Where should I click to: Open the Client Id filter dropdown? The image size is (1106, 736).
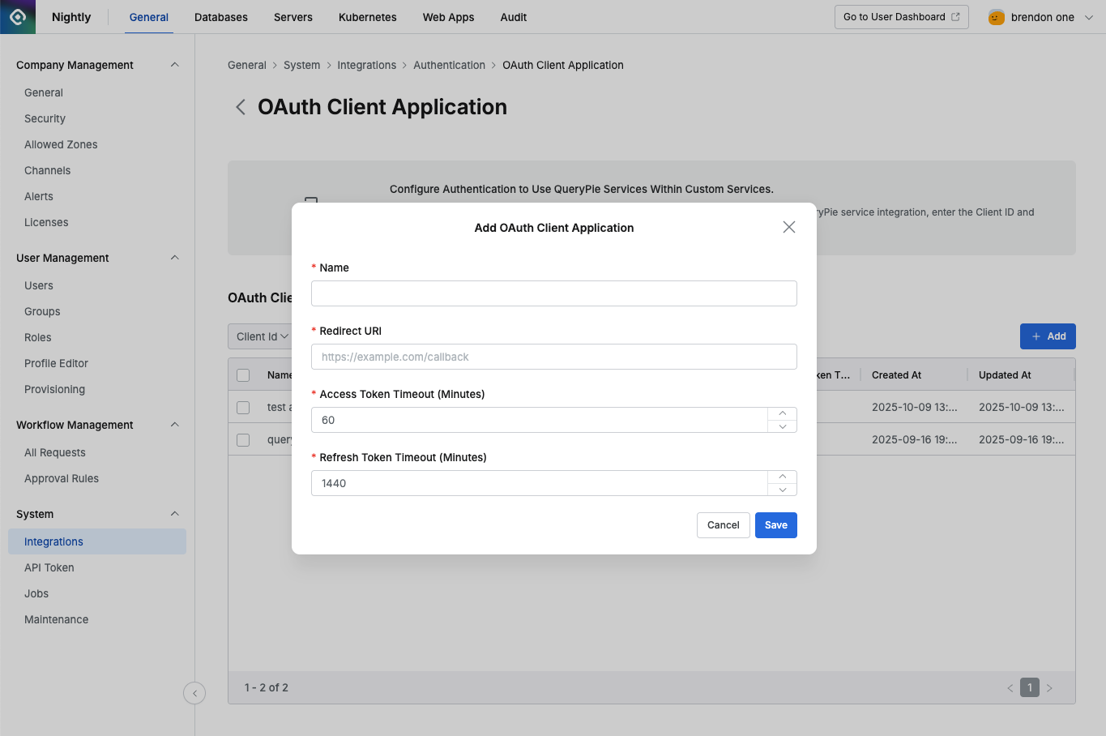(261, 336)
